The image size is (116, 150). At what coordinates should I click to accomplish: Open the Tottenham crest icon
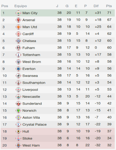pyautogui.click(x=18, y=55)
